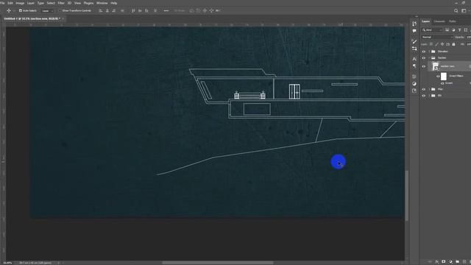
Task: Click add layer style fx icon
Action: tap(436, 262)
